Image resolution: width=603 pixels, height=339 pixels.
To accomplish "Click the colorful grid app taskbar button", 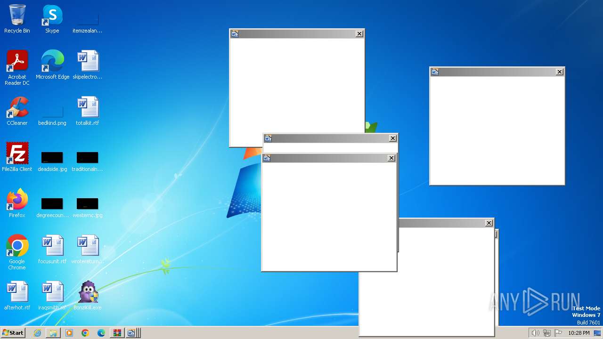I will (117, 333).
